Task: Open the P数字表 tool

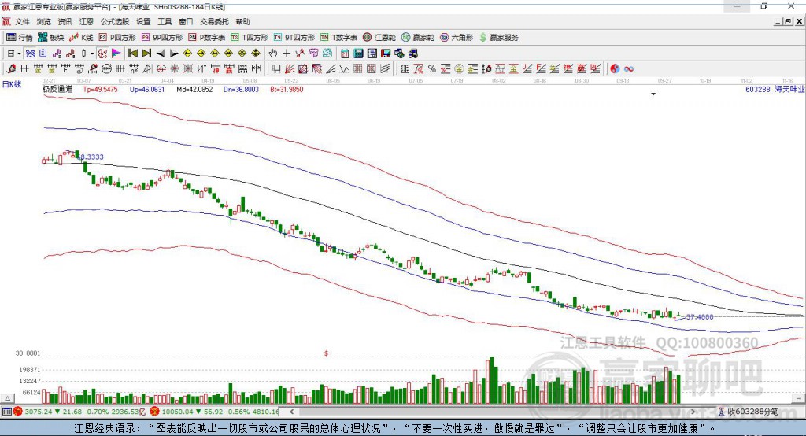Action: pyautogui.click(x=207, y=38)
